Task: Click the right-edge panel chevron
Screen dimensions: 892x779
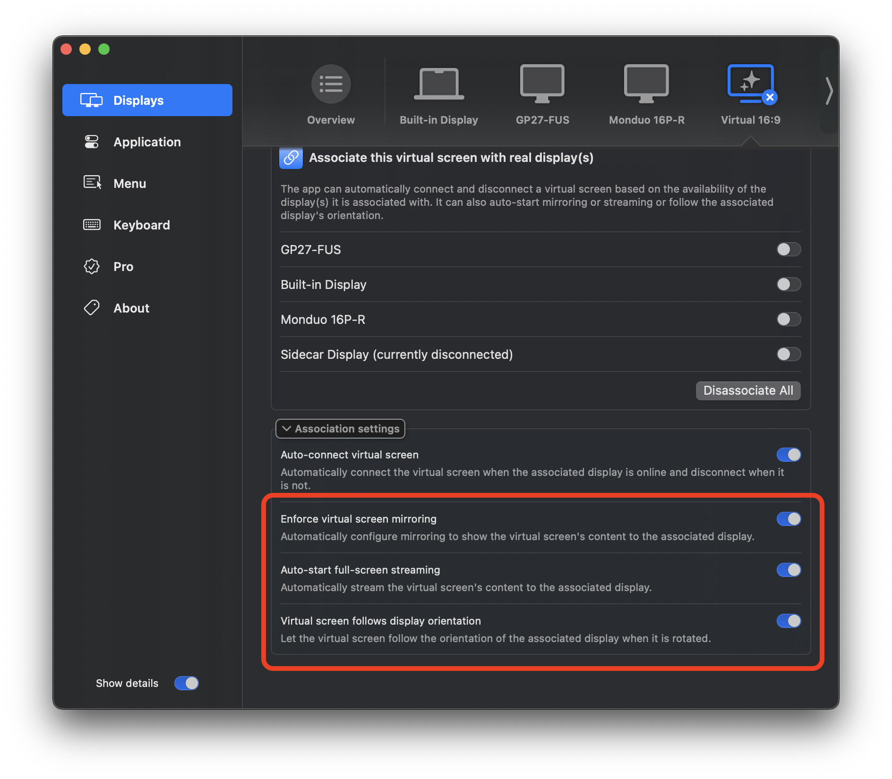Action: (830, 91)
